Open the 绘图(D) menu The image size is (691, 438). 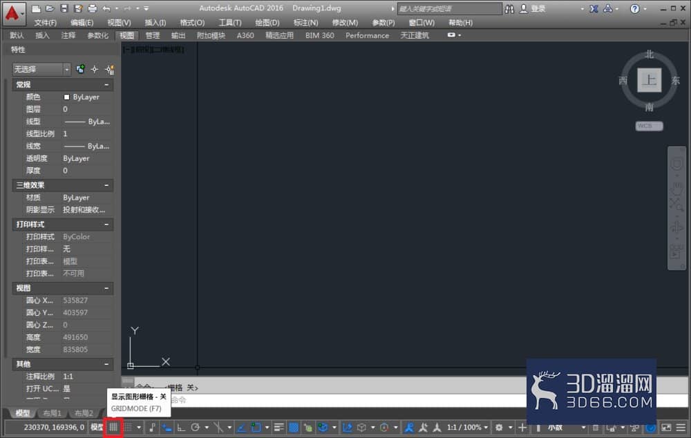click(x=267, y=23)
